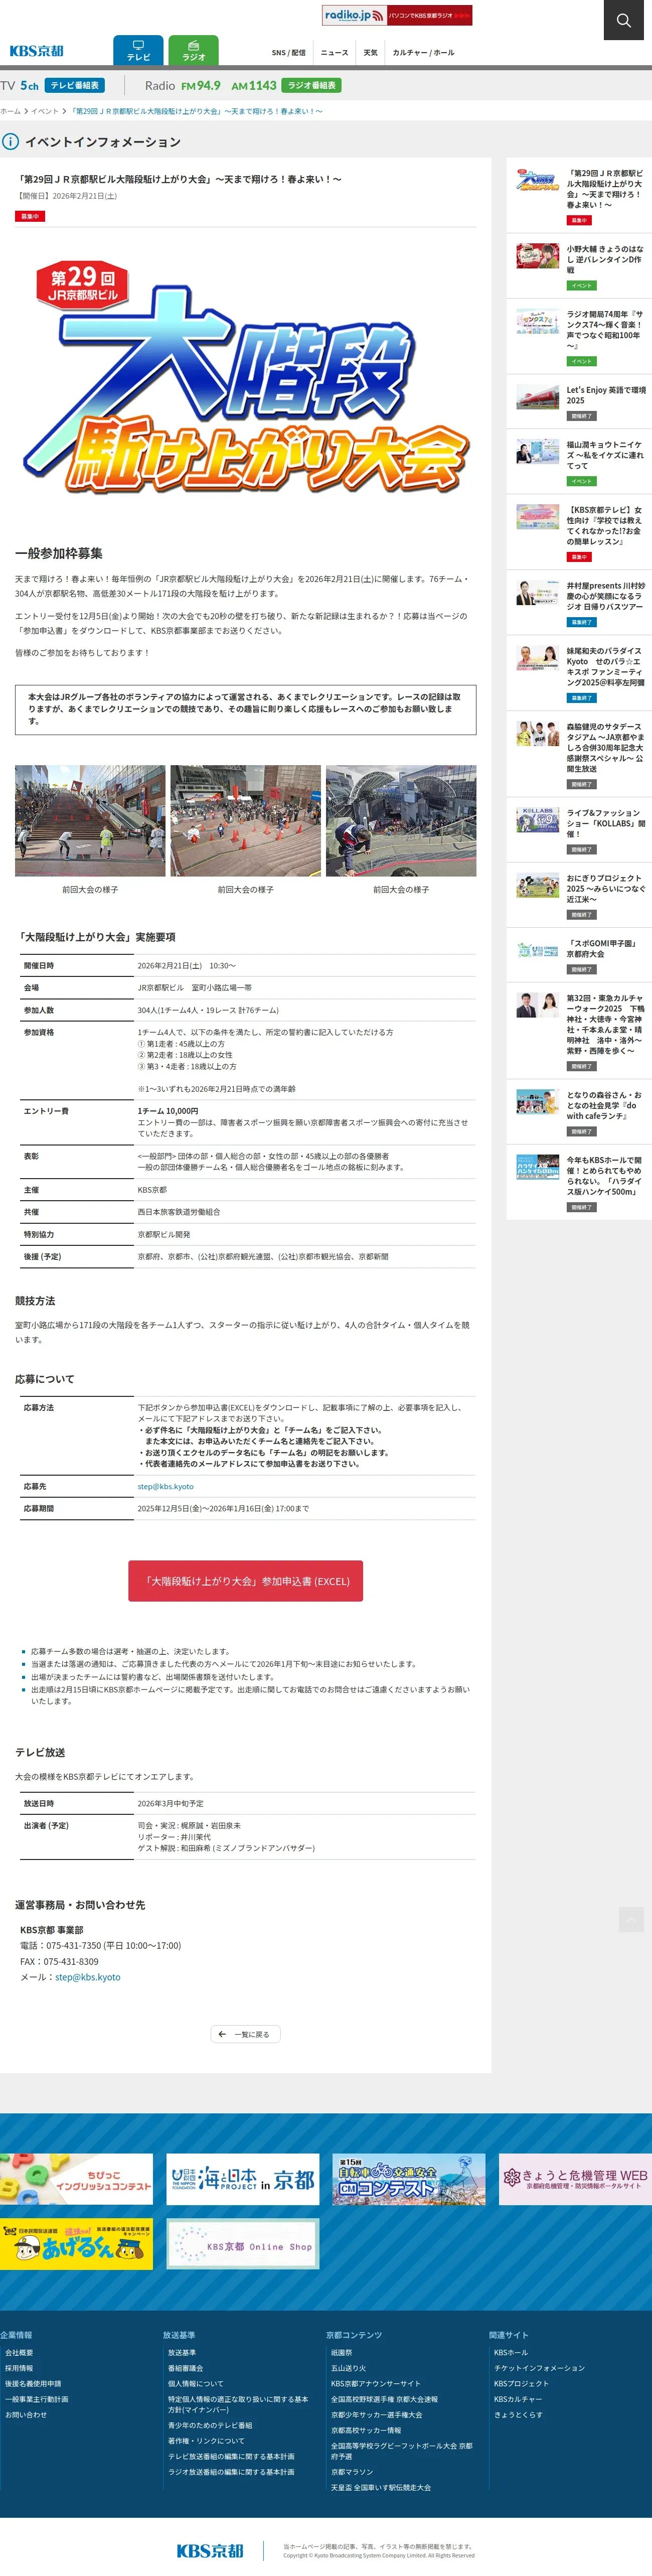Open footer link きょうとくらす
Viewport: 652px width, 2576px height.
click(518, 2414)
